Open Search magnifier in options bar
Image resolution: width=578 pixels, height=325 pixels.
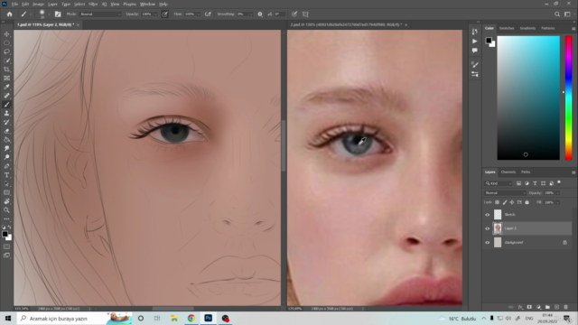click(557, 14)
